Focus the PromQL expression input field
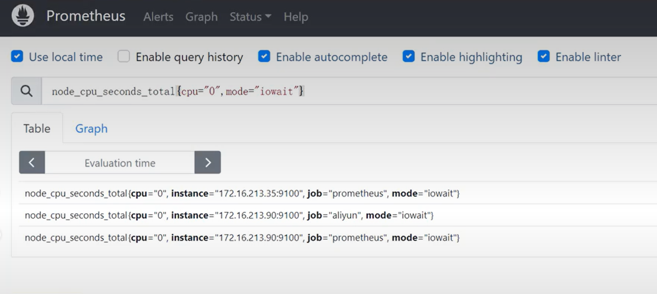The image size is (657, 294). tap(349, 91)
